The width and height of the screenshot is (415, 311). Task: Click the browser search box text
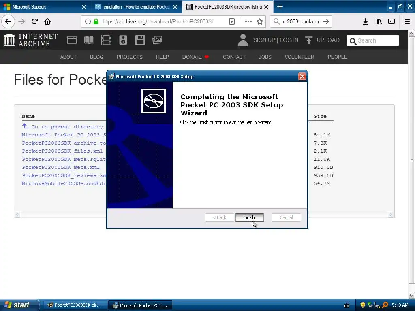click(x=301, y=21)
